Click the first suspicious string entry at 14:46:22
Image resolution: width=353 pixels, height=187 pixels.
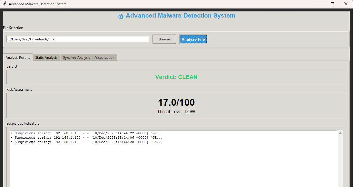tap(86, 133)
